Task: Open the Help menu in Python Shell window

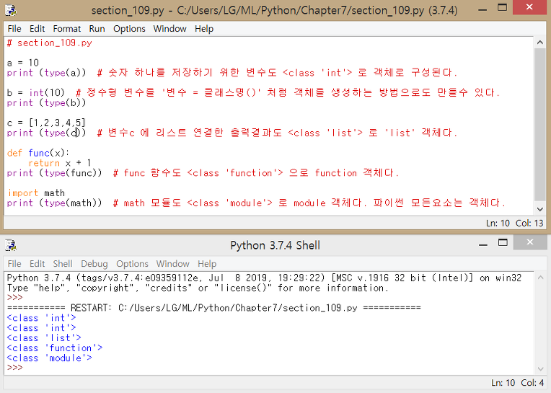Action: tap(207, 264)
